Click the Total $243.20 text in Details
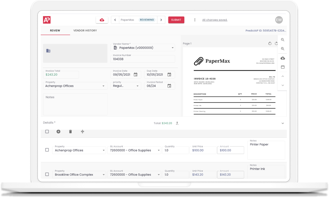The width and height of the screenshot is (329, 198). (163, 123)
